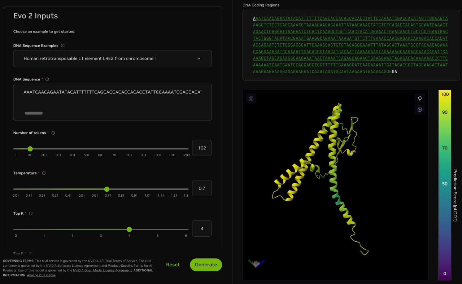Click the Generate button
The height and width of the screenshot is (284, 462).
coord(206,265)
